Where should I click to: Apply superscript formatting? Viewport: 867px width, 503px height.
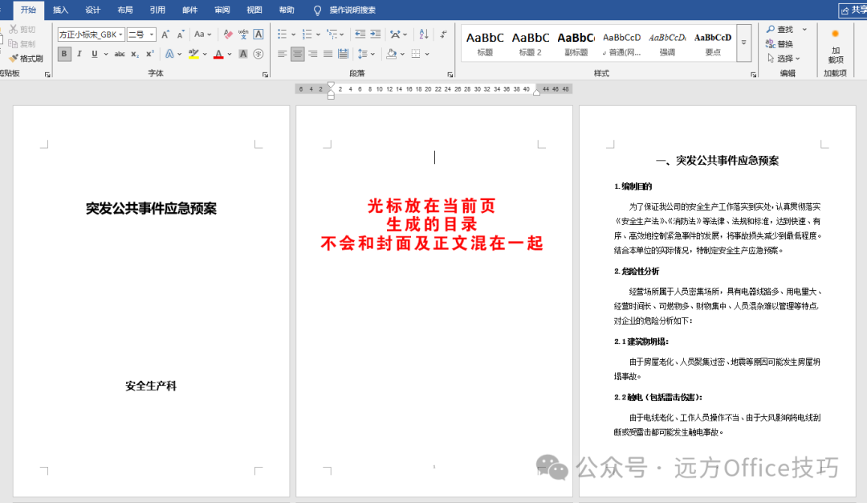[x=150, y=54]
